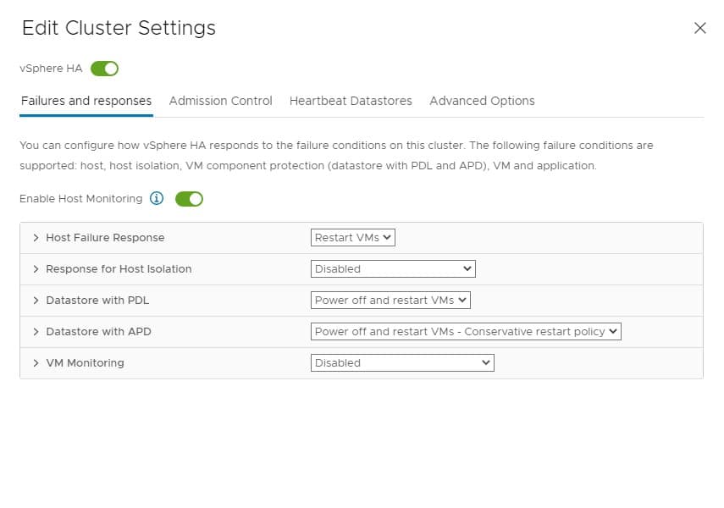Open the Host Failure Response dropdown

[353, 238]
